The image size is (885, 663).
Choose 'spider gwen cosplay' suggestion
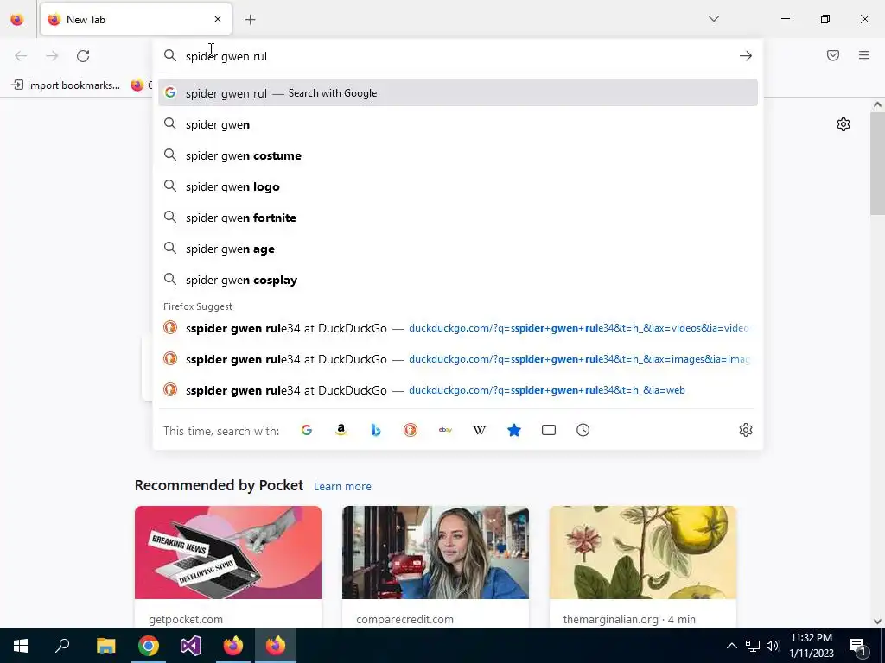(458, 280)
